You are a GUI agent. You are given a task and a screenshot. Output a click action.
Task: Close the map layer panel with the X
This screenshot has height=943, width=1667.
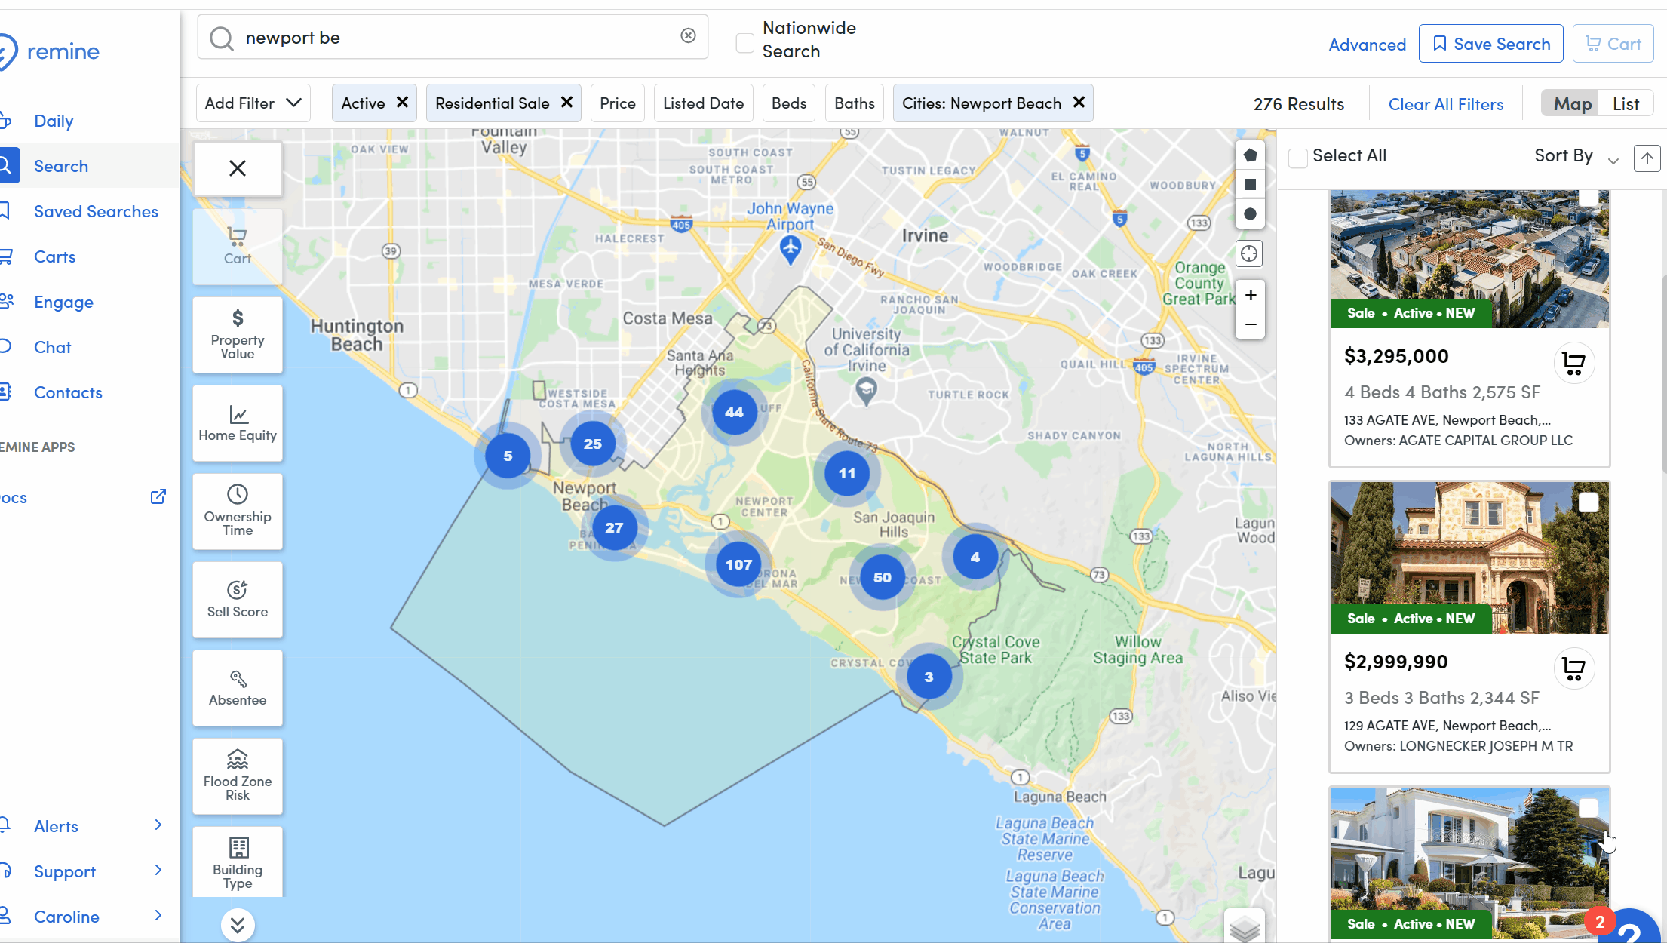(238, 168)
